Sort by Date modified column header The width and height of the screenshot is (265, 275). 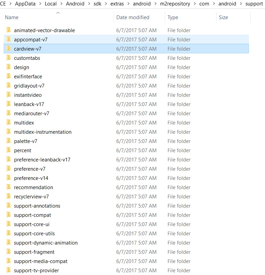point(133,17)
